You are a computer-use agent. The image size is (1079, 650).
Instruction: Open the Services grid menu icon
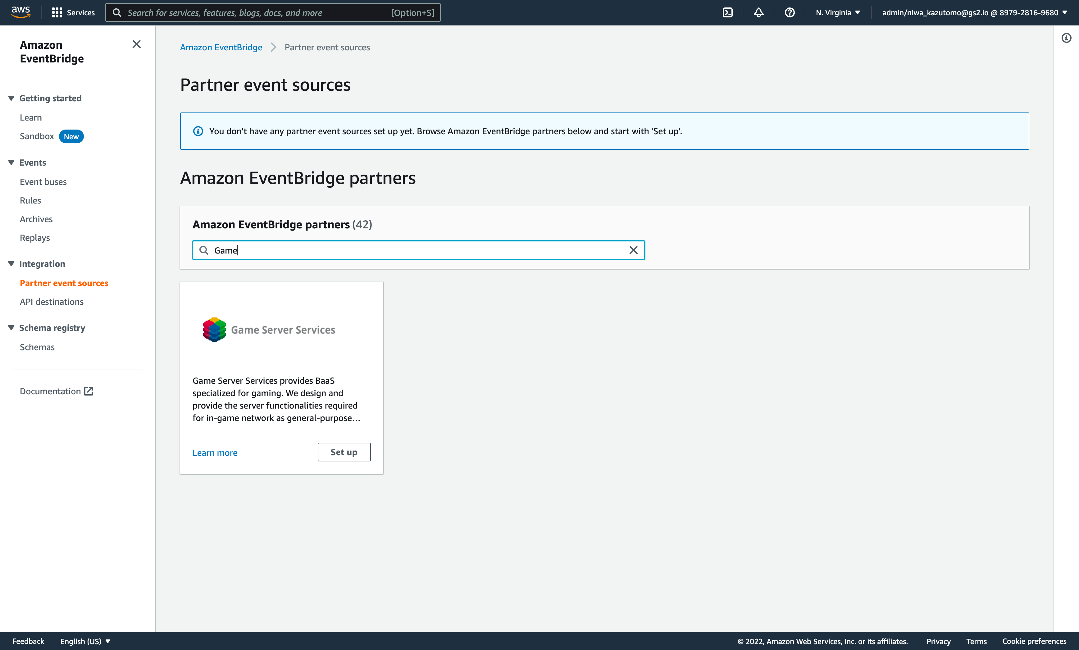57,13
